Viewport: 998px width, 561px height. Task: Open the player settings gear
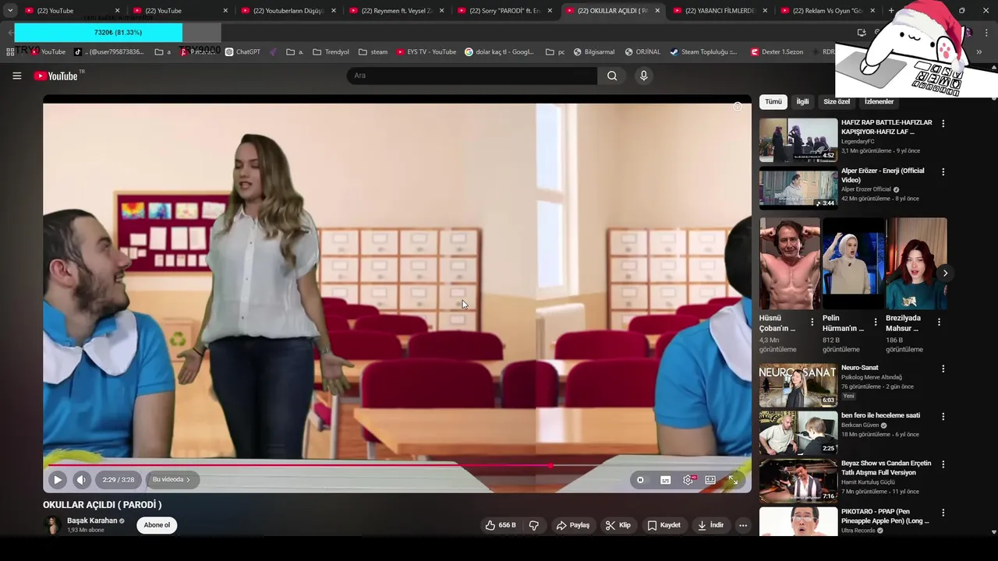(688, 480)
